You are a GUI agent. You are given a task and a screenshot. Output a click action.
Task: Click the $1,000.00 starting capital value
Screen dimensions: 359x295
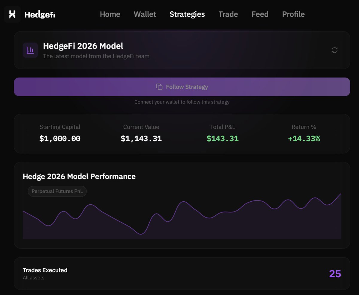(60, 139)
